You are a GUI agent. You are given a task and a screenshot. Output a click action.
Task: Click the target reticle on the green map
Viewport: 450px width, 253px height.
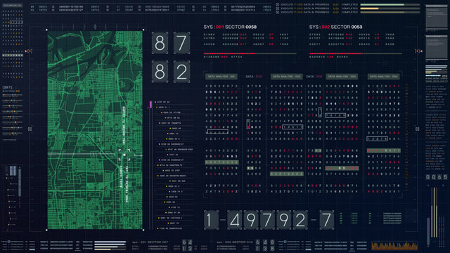124,155
